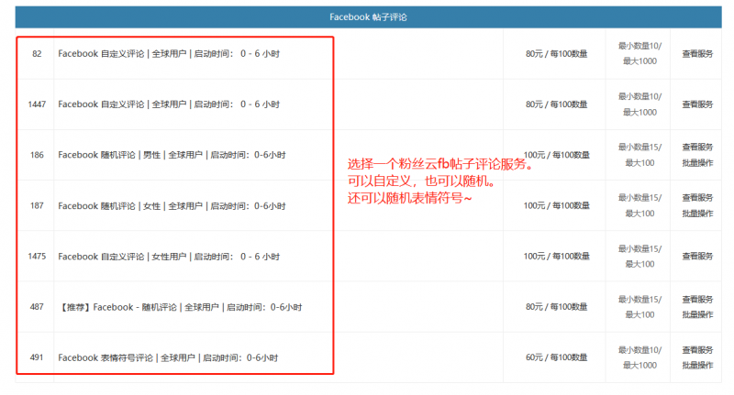Image resolution: width=734 pixels, height=395 pixels.
Task: Choose Facebook 随机评论 | 女性 service
Action: [x=172, y=205]
